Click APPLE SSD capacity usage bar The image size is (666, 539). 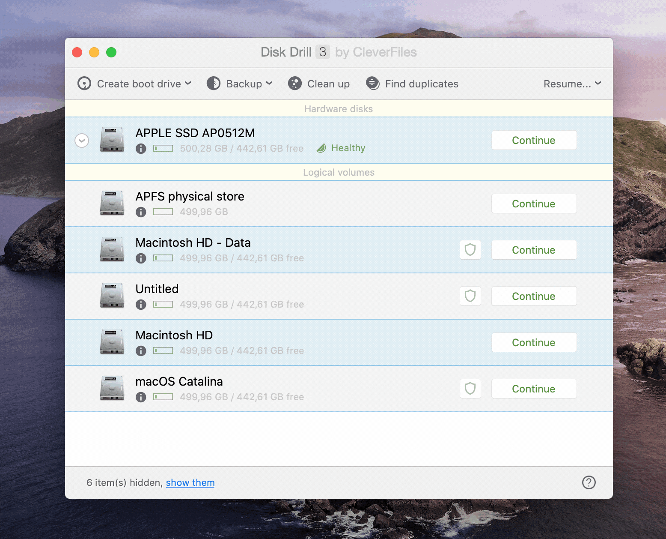(x=163, y=148)
